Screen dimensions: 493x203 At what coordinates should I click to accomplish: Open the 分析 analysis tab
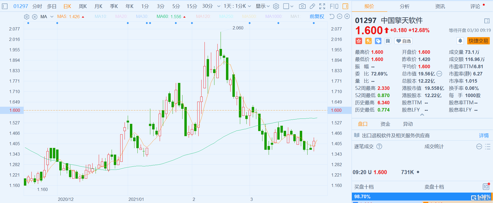pyautogui.click(x=404, y=6)
